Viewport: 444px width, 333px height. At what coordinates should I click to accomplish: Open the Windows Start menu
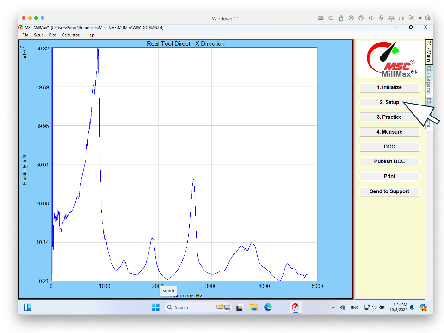click(x=156, y=307)
